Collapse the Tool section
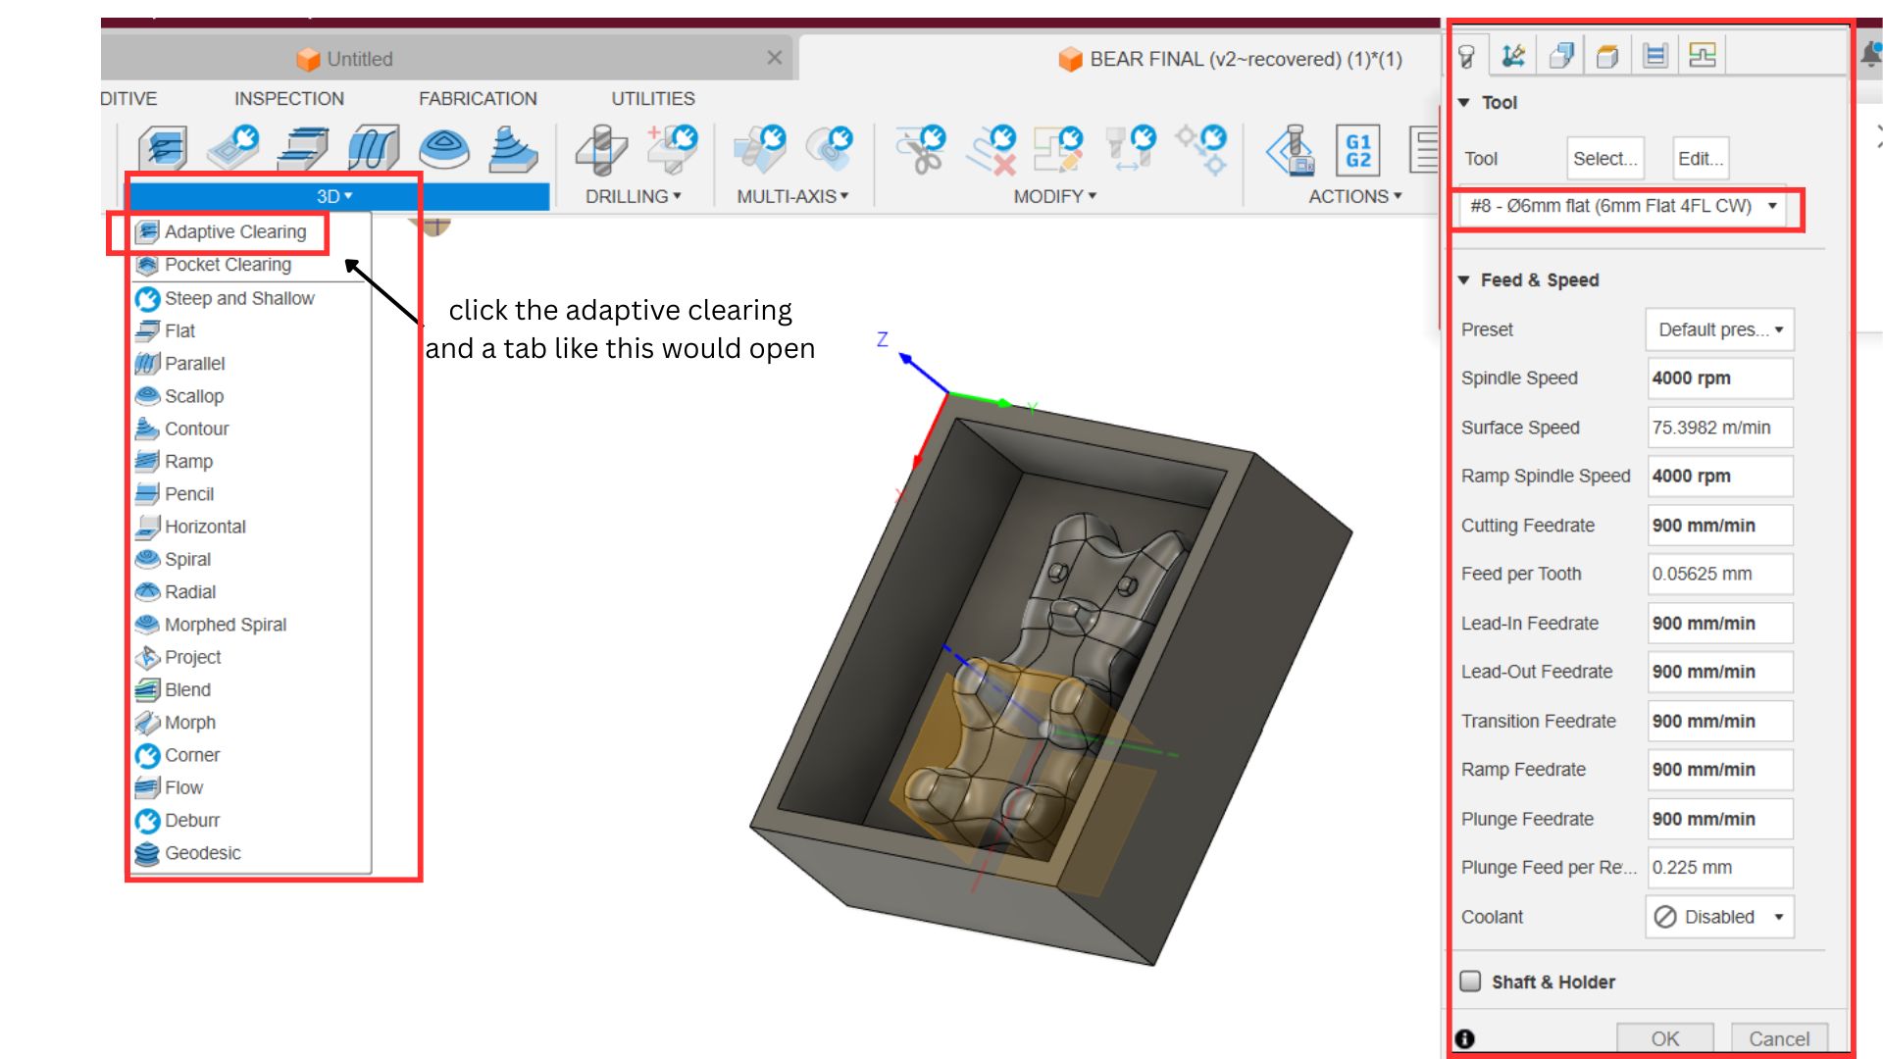 click(x=1464, y=102)
